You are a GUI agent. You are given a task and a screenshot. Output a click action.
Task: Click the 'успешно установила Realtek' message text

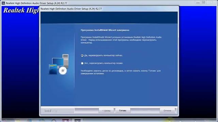pos(121,40)
